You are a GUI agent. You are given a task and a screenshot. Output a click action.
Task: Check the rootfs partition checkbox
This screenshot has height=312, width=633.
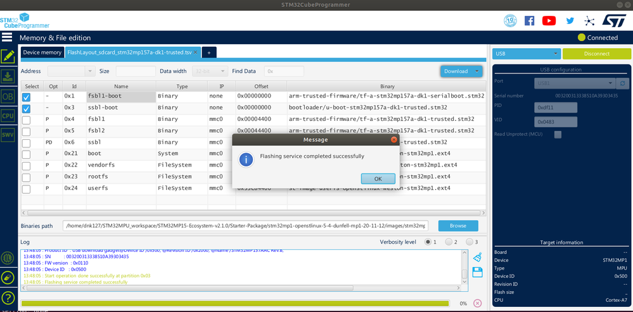(x=26, y=177)
